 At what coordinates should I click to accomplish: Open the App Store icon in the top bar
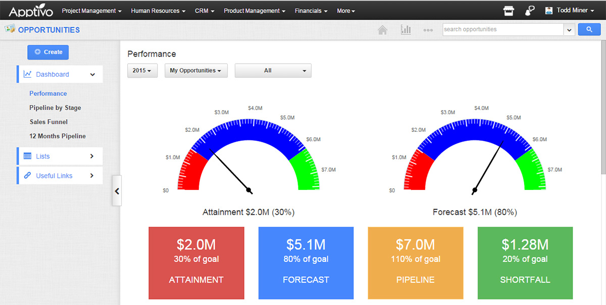[x=509, y=10]
